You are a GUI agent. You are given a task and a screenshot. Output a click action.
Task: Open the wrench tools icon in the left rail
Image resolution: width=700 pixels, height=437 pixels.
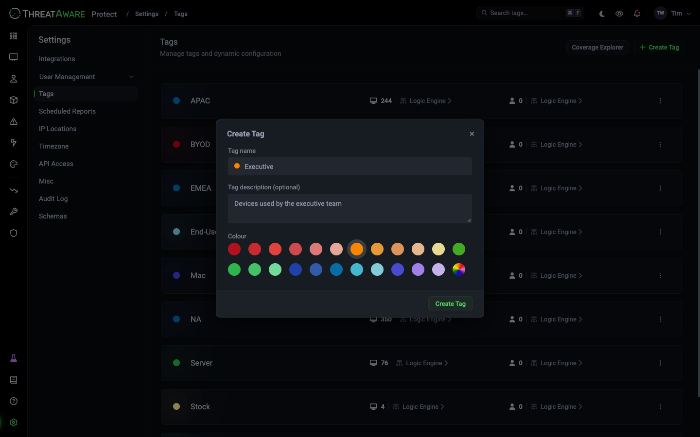click(x=14, y=212)
